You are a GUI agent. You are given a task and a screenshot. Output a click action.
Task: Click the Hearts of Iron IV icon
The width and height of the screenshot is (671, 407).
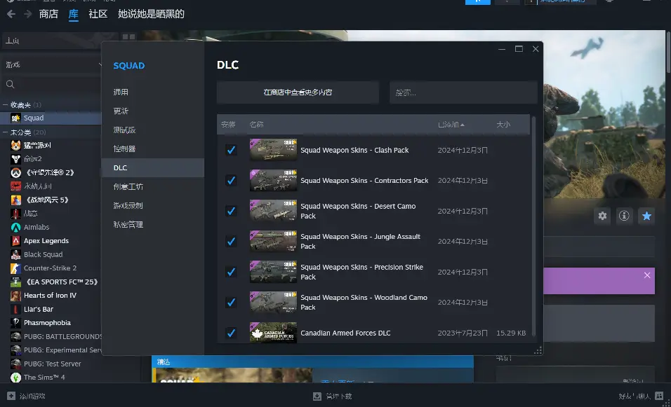(16, 296)
